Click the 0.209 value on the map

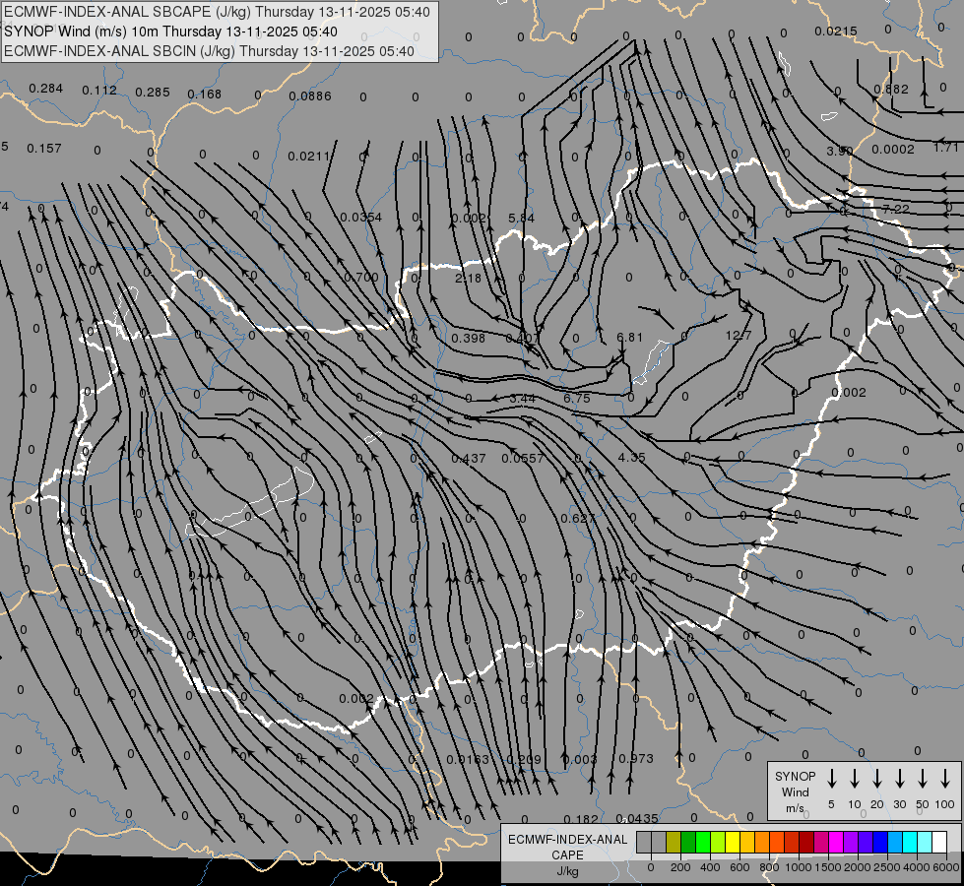524,759
